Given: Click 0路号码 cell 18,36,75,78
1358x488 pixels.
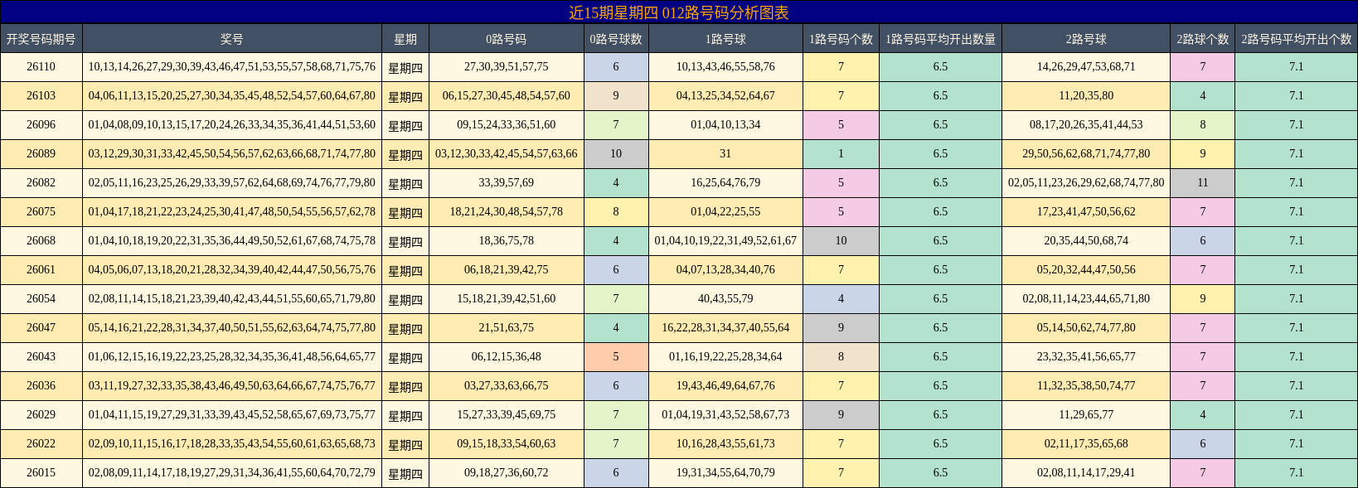Looking at the screenshot, I should (507, 241).
